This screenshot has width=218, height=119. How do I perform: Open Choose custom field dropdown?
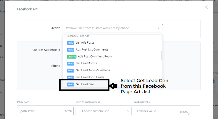[104, 111]
